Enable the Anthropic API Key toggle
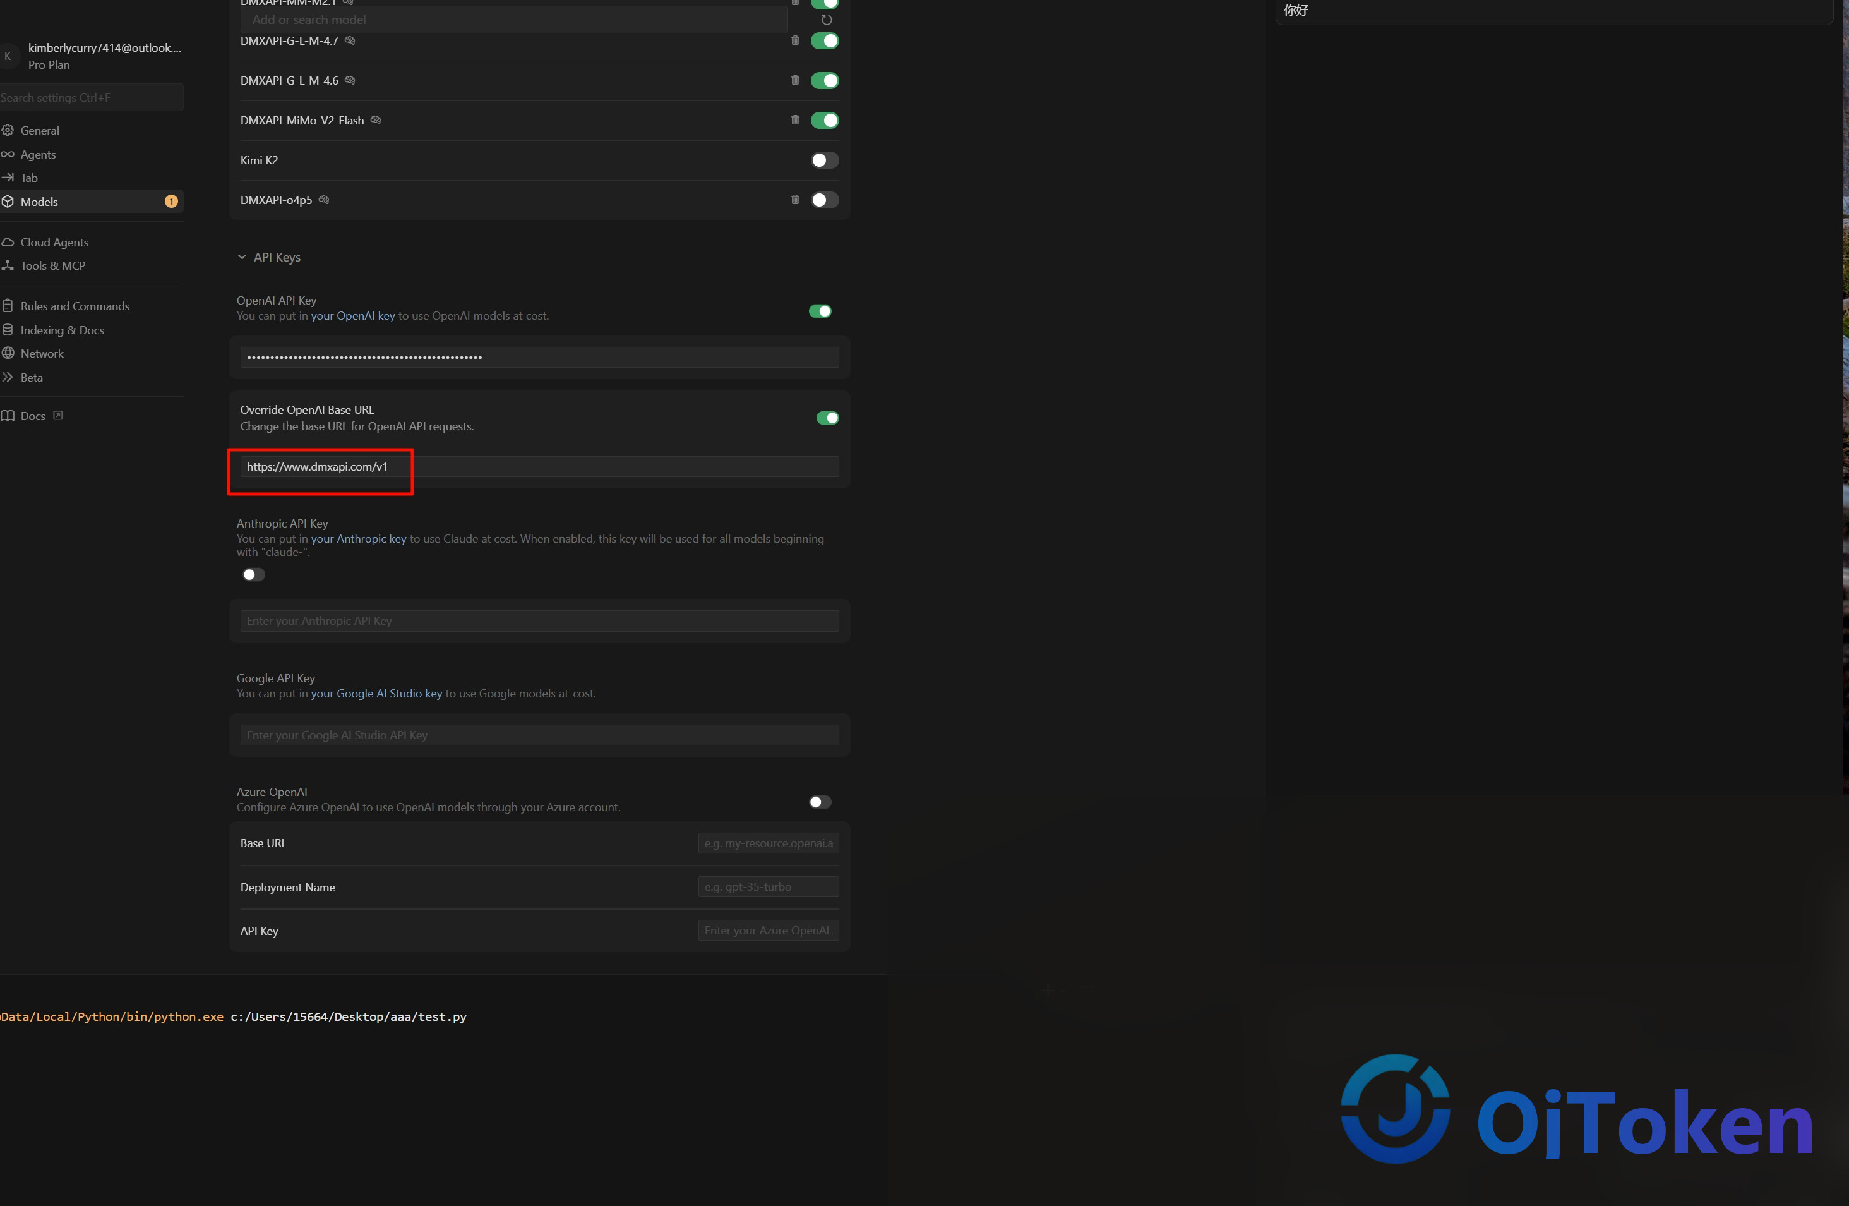Image resolution: width=1849 pixels, height=1206 pixels. coord(253,575)
